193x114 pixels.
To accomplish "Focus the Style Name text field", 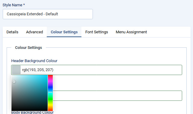I will point(48,14).
